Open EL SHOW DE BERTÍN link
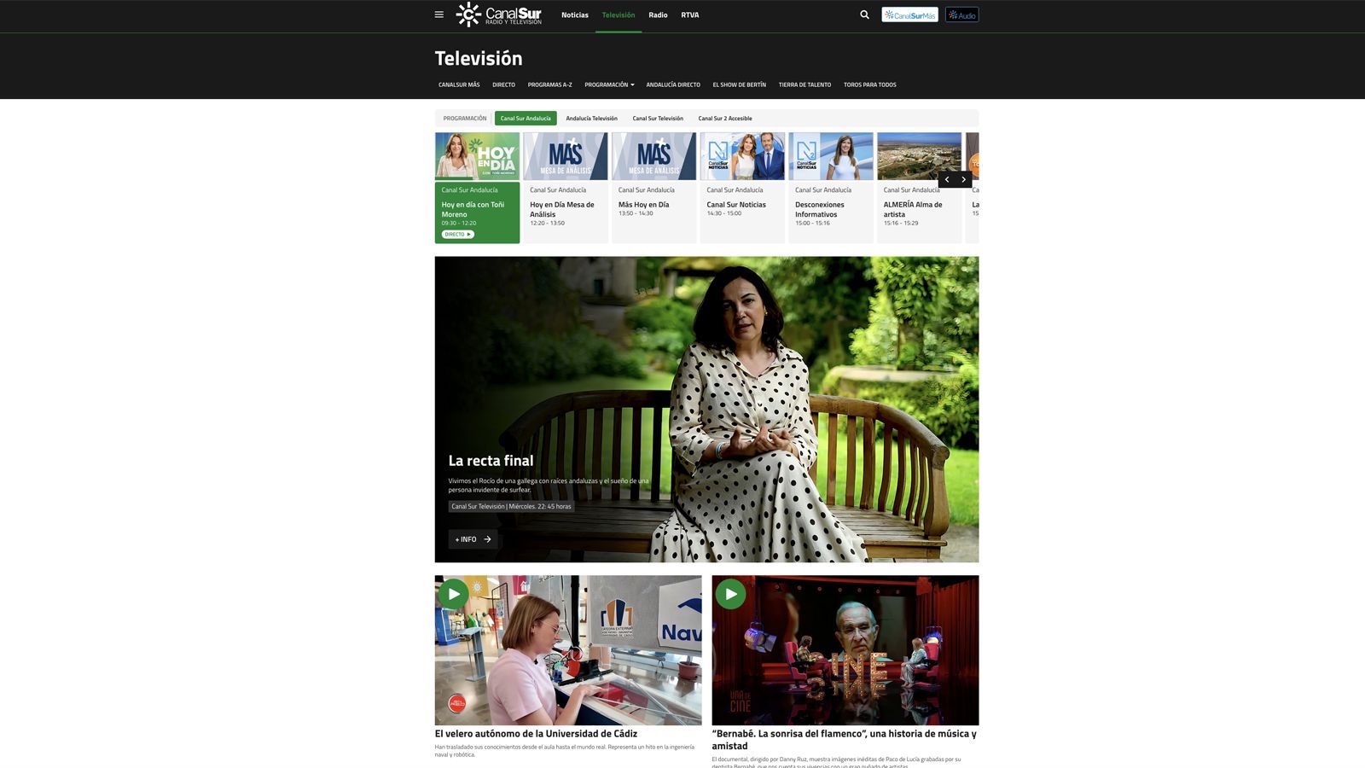The image size is (1365, 768). [739, 84]
